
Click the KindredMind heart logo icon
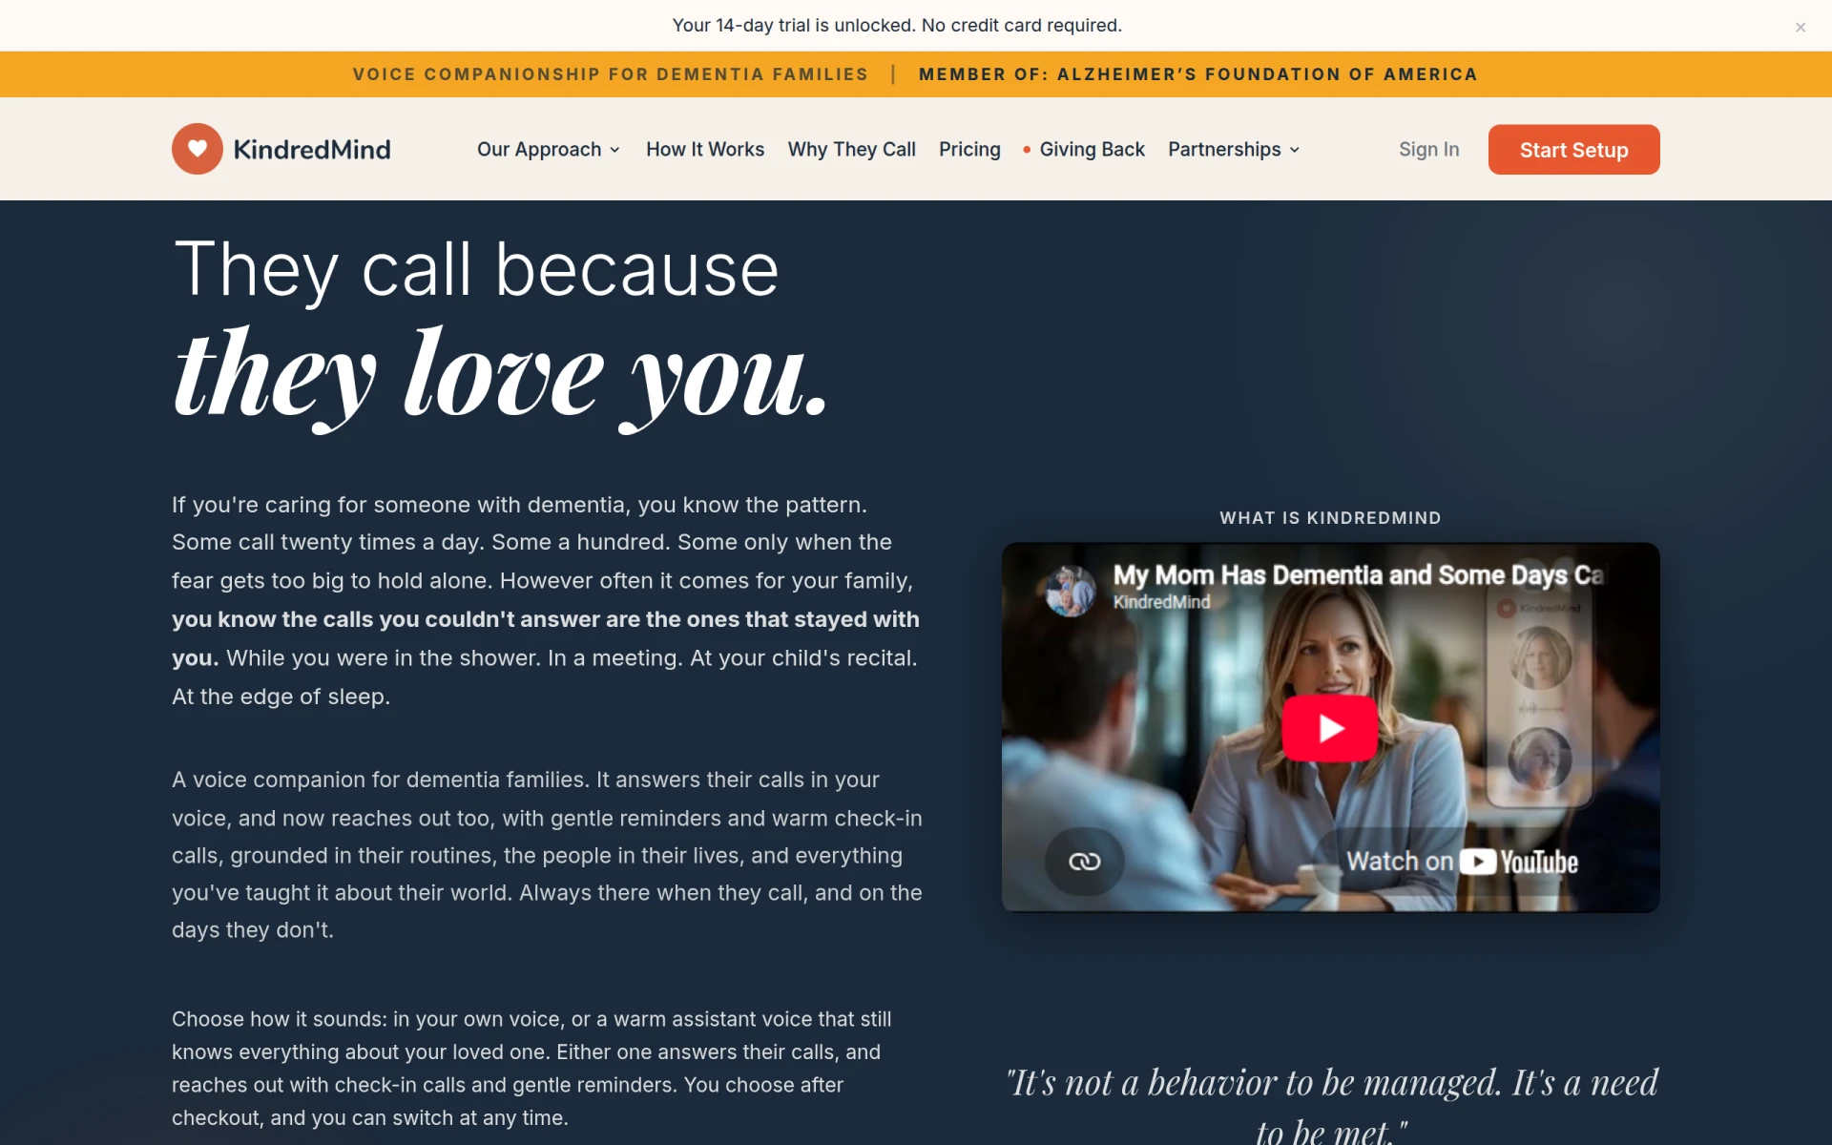tap(198, 149)
